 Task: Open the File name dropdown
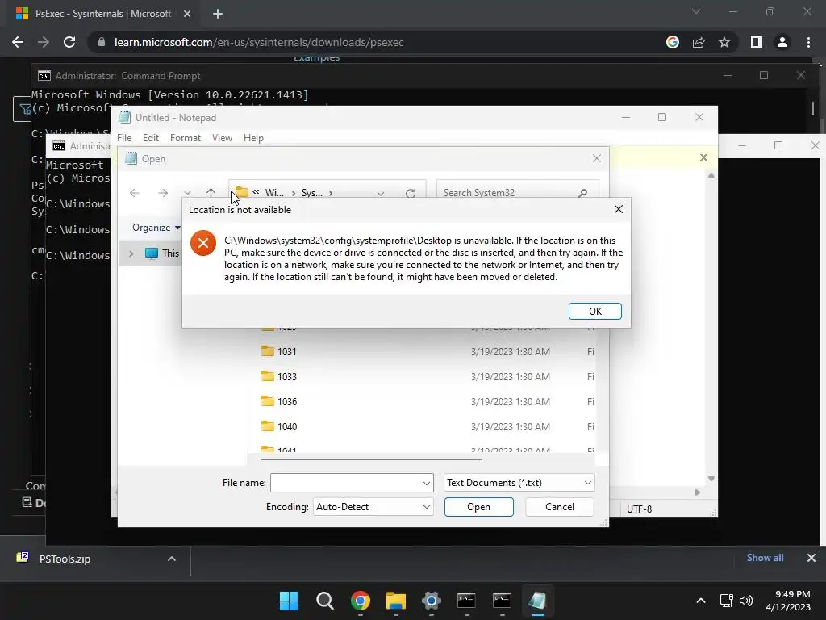[426, 483]
